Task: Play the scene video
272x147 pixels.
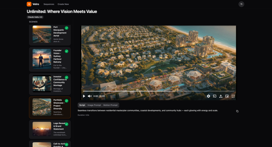Action: click(x=84, y=96)
